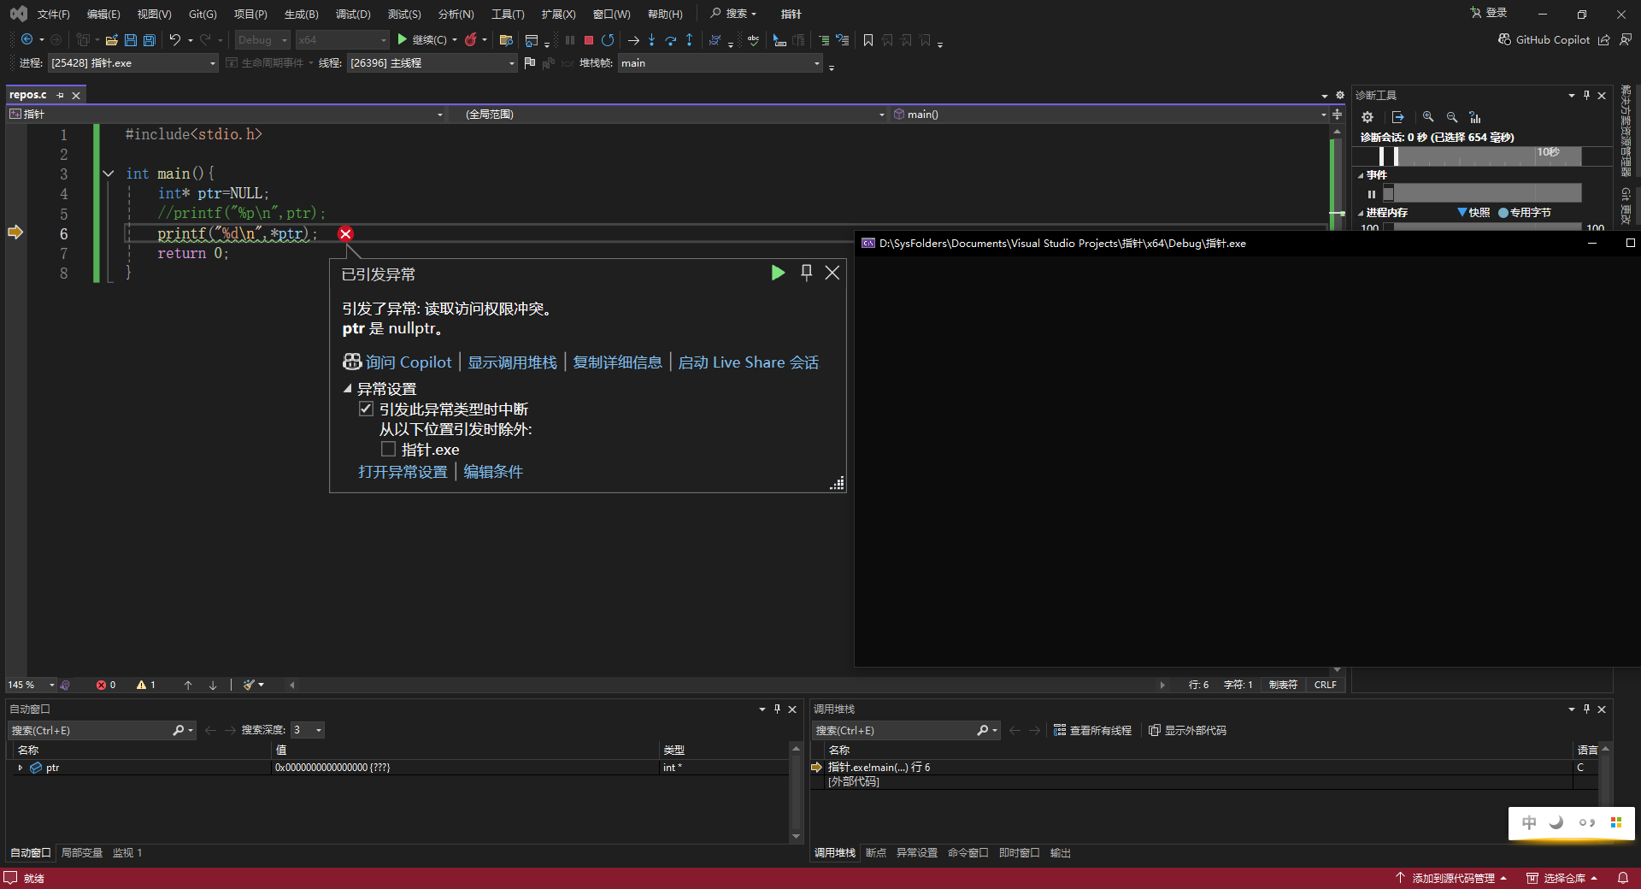Switch to the 局部变量 tab
The image size is (1641, 889).
(x=81, y=853)
